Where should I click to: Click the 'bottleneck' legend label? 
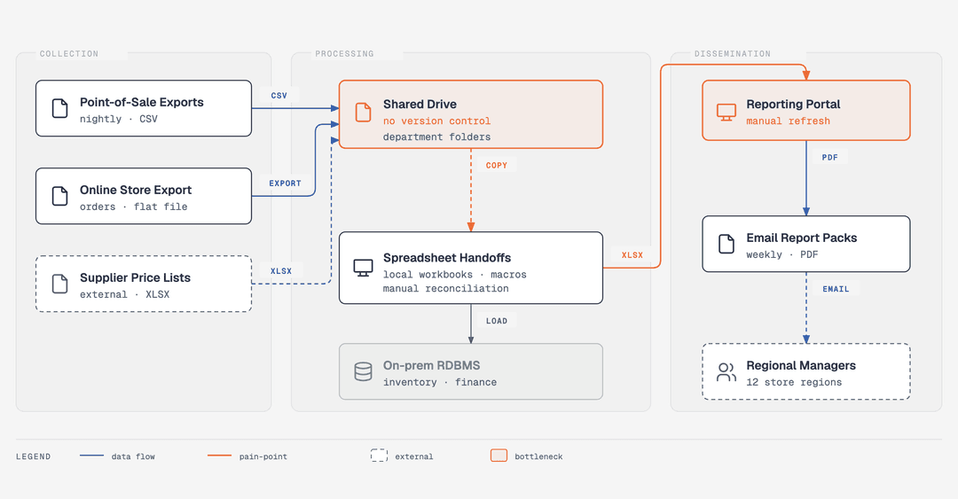click(539, 456)
